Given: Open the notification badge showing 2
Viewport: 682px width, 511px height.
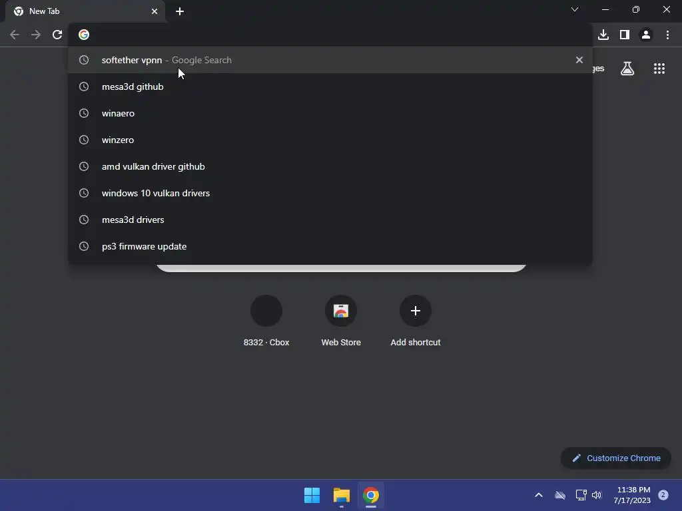Looking at the screenshot, I should click(x=663, y=495).
